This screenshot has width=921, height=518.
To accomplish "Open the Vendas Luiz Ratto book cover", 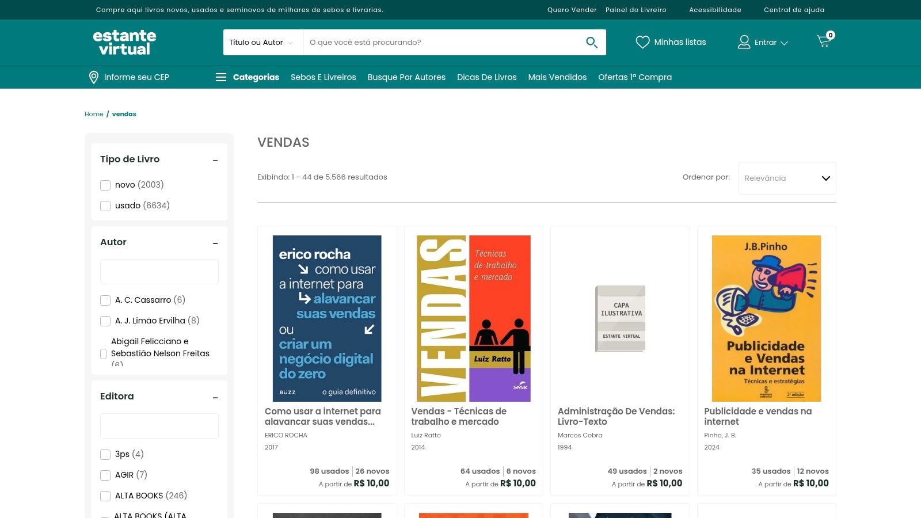I will [474, 318].
